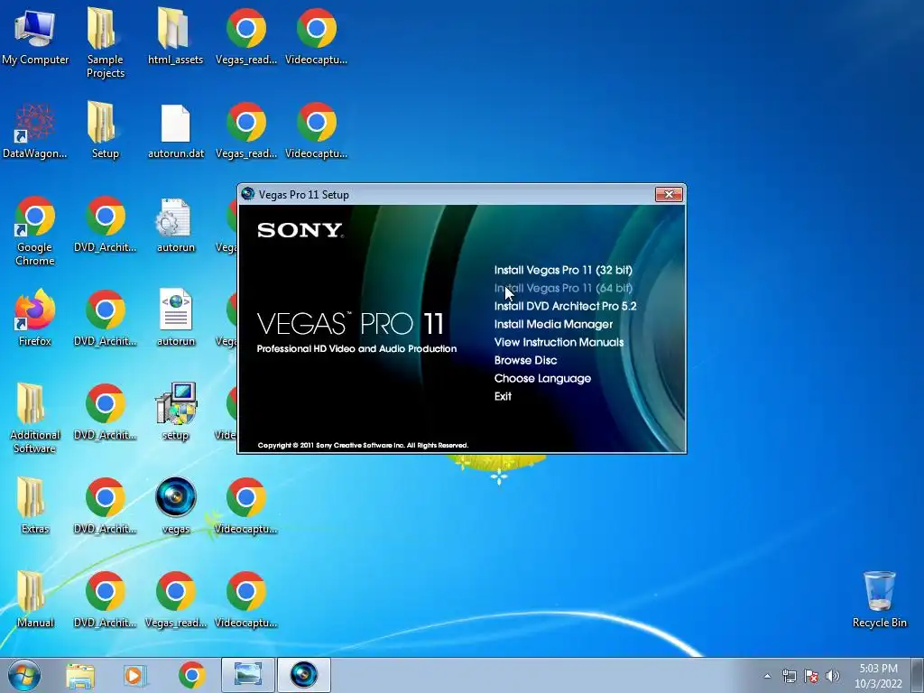Select the Google Chrome desktop shortcut
Screen dimensions: 924x693
(35, 231)
